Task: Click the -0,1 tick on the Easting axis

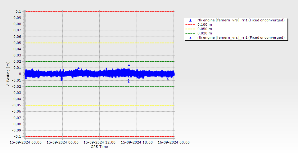Action: (x=17, y=136)
